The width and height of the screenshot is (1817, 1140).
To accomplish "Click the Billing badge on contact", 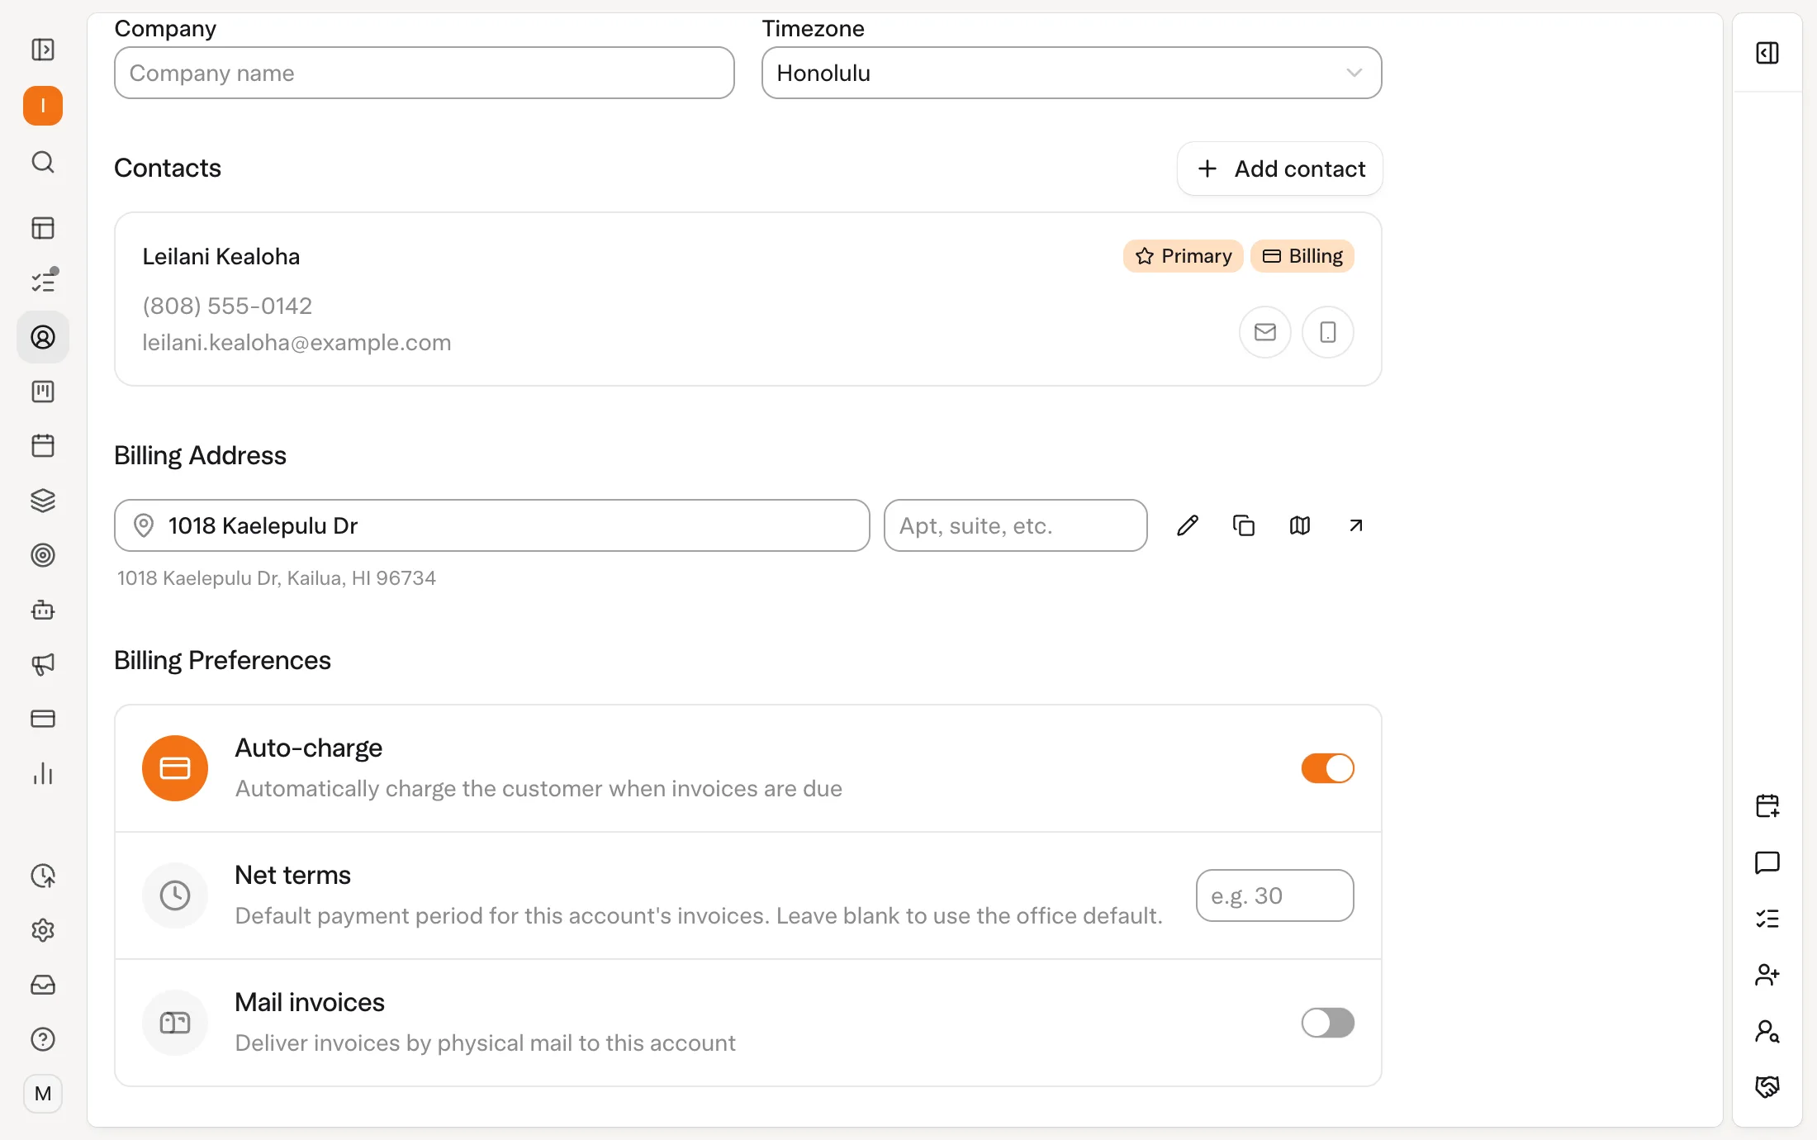I will click(x=1302, y=256).
